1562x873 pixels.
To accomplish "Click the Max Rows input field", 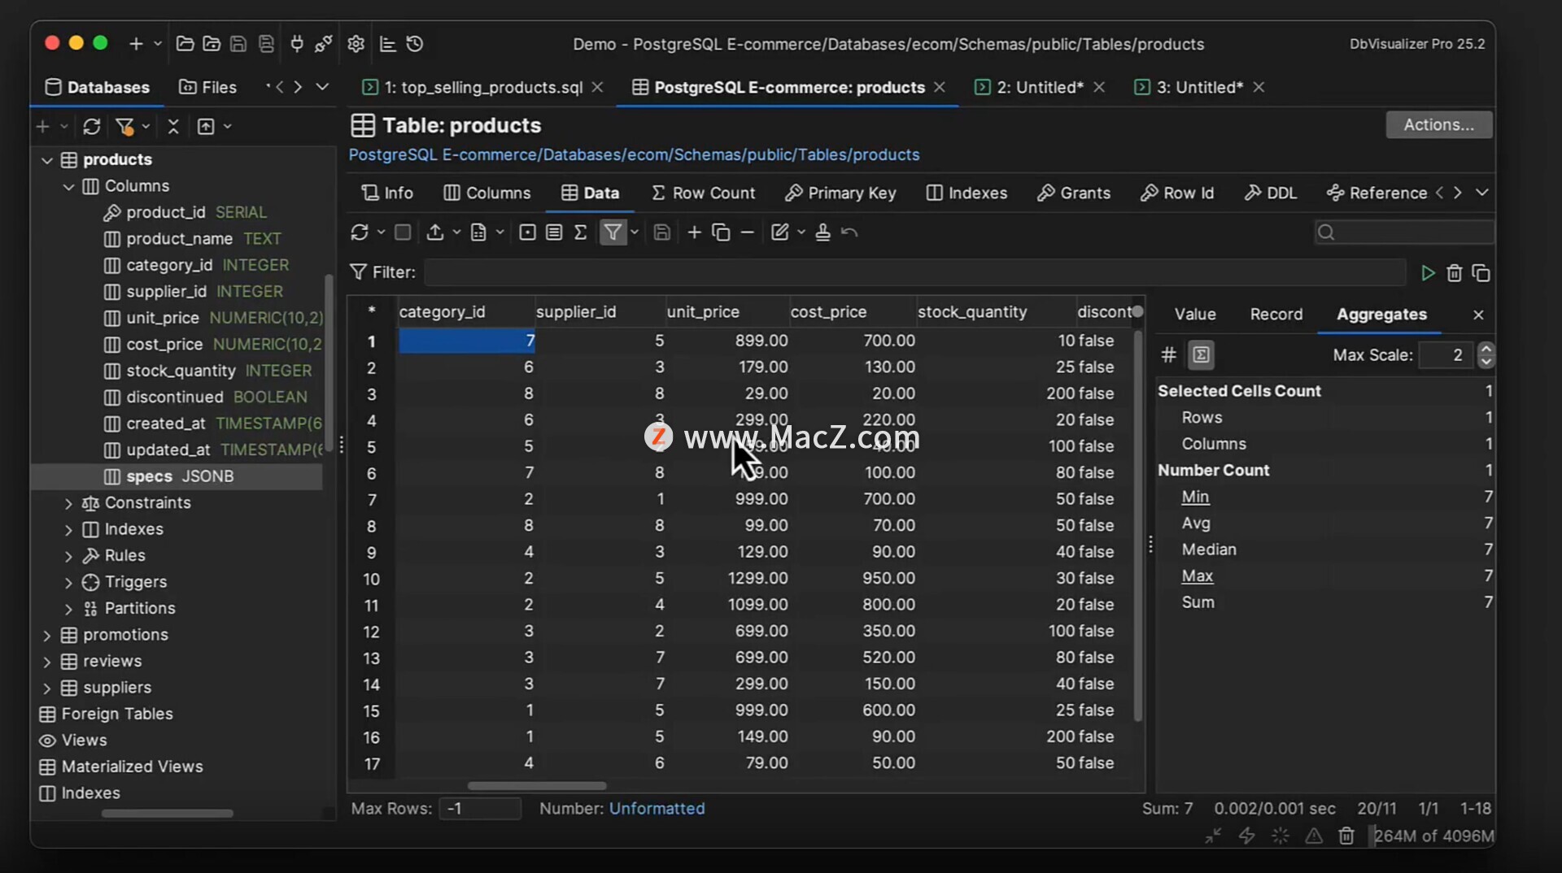I will coord(480,809).
